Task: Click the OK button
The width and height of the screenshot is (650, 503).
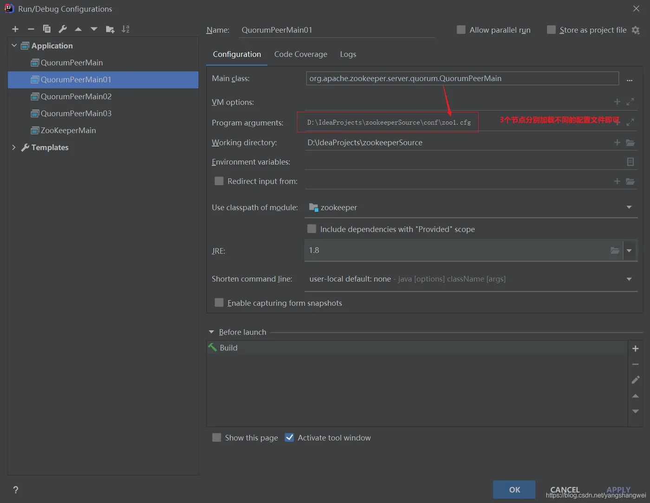Action: [x=514, y=490]
